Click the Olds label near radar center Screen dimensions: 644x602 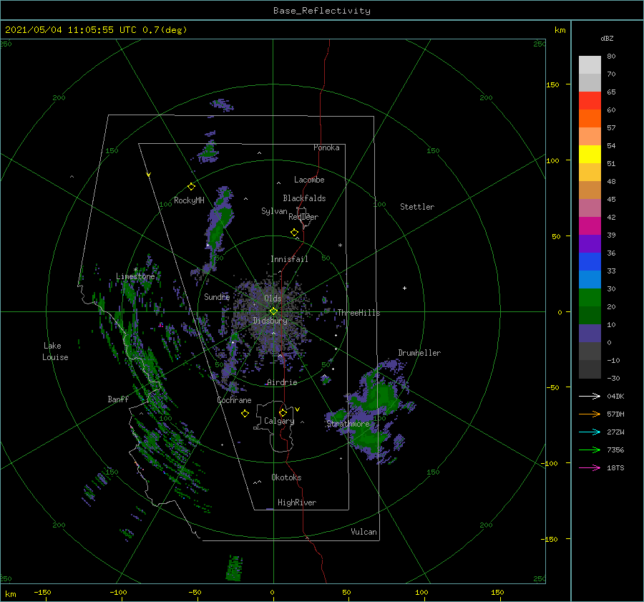(273, 298)
